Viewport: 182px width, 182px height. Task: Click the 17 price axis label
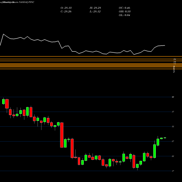[x=173, y=171]
